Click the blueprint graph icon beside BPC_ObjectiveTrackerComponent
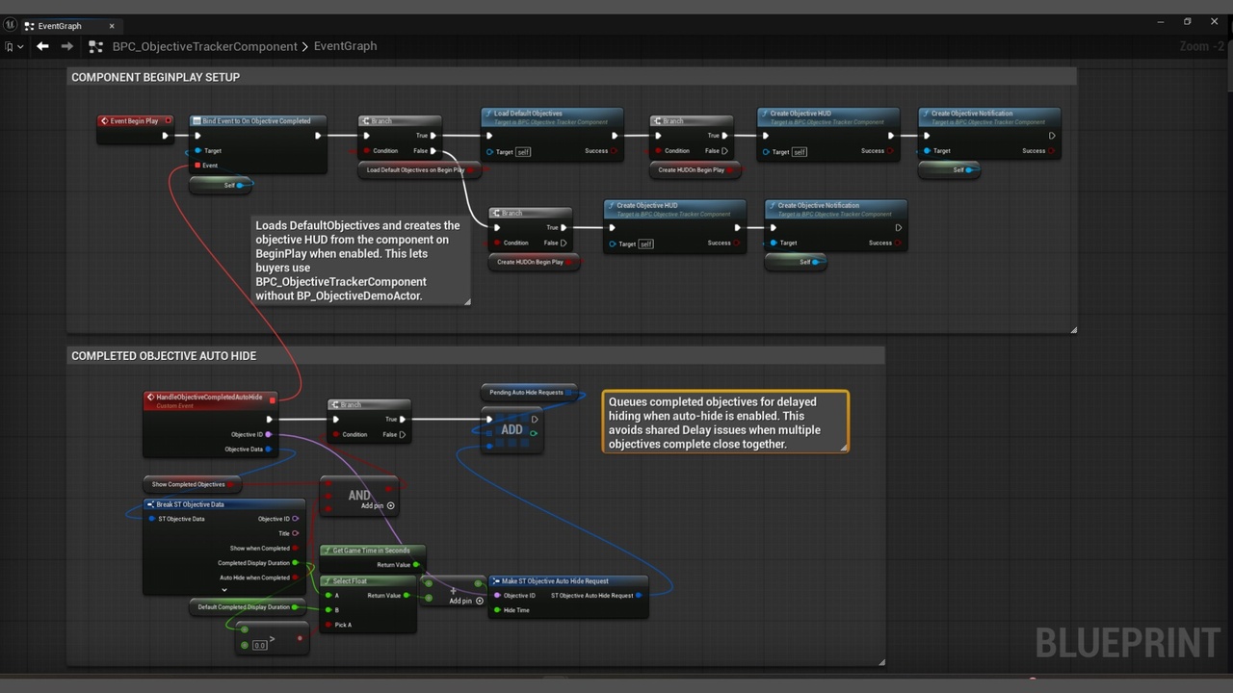Image resolution: width=1233 pixels, height=693 pixels. [95, 46]
